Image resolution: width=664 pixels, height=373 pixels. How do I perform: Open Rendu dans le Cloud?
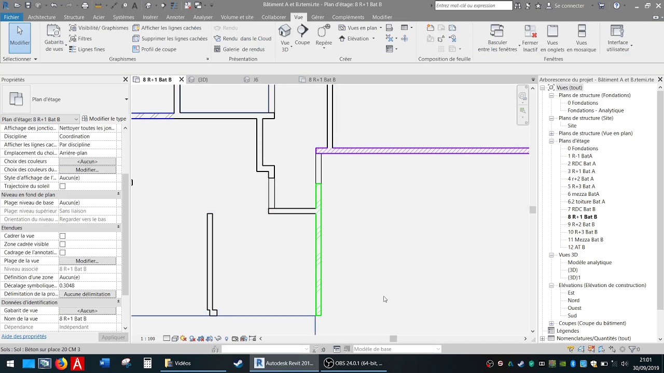pyautogui.click(x=243, y=38)
